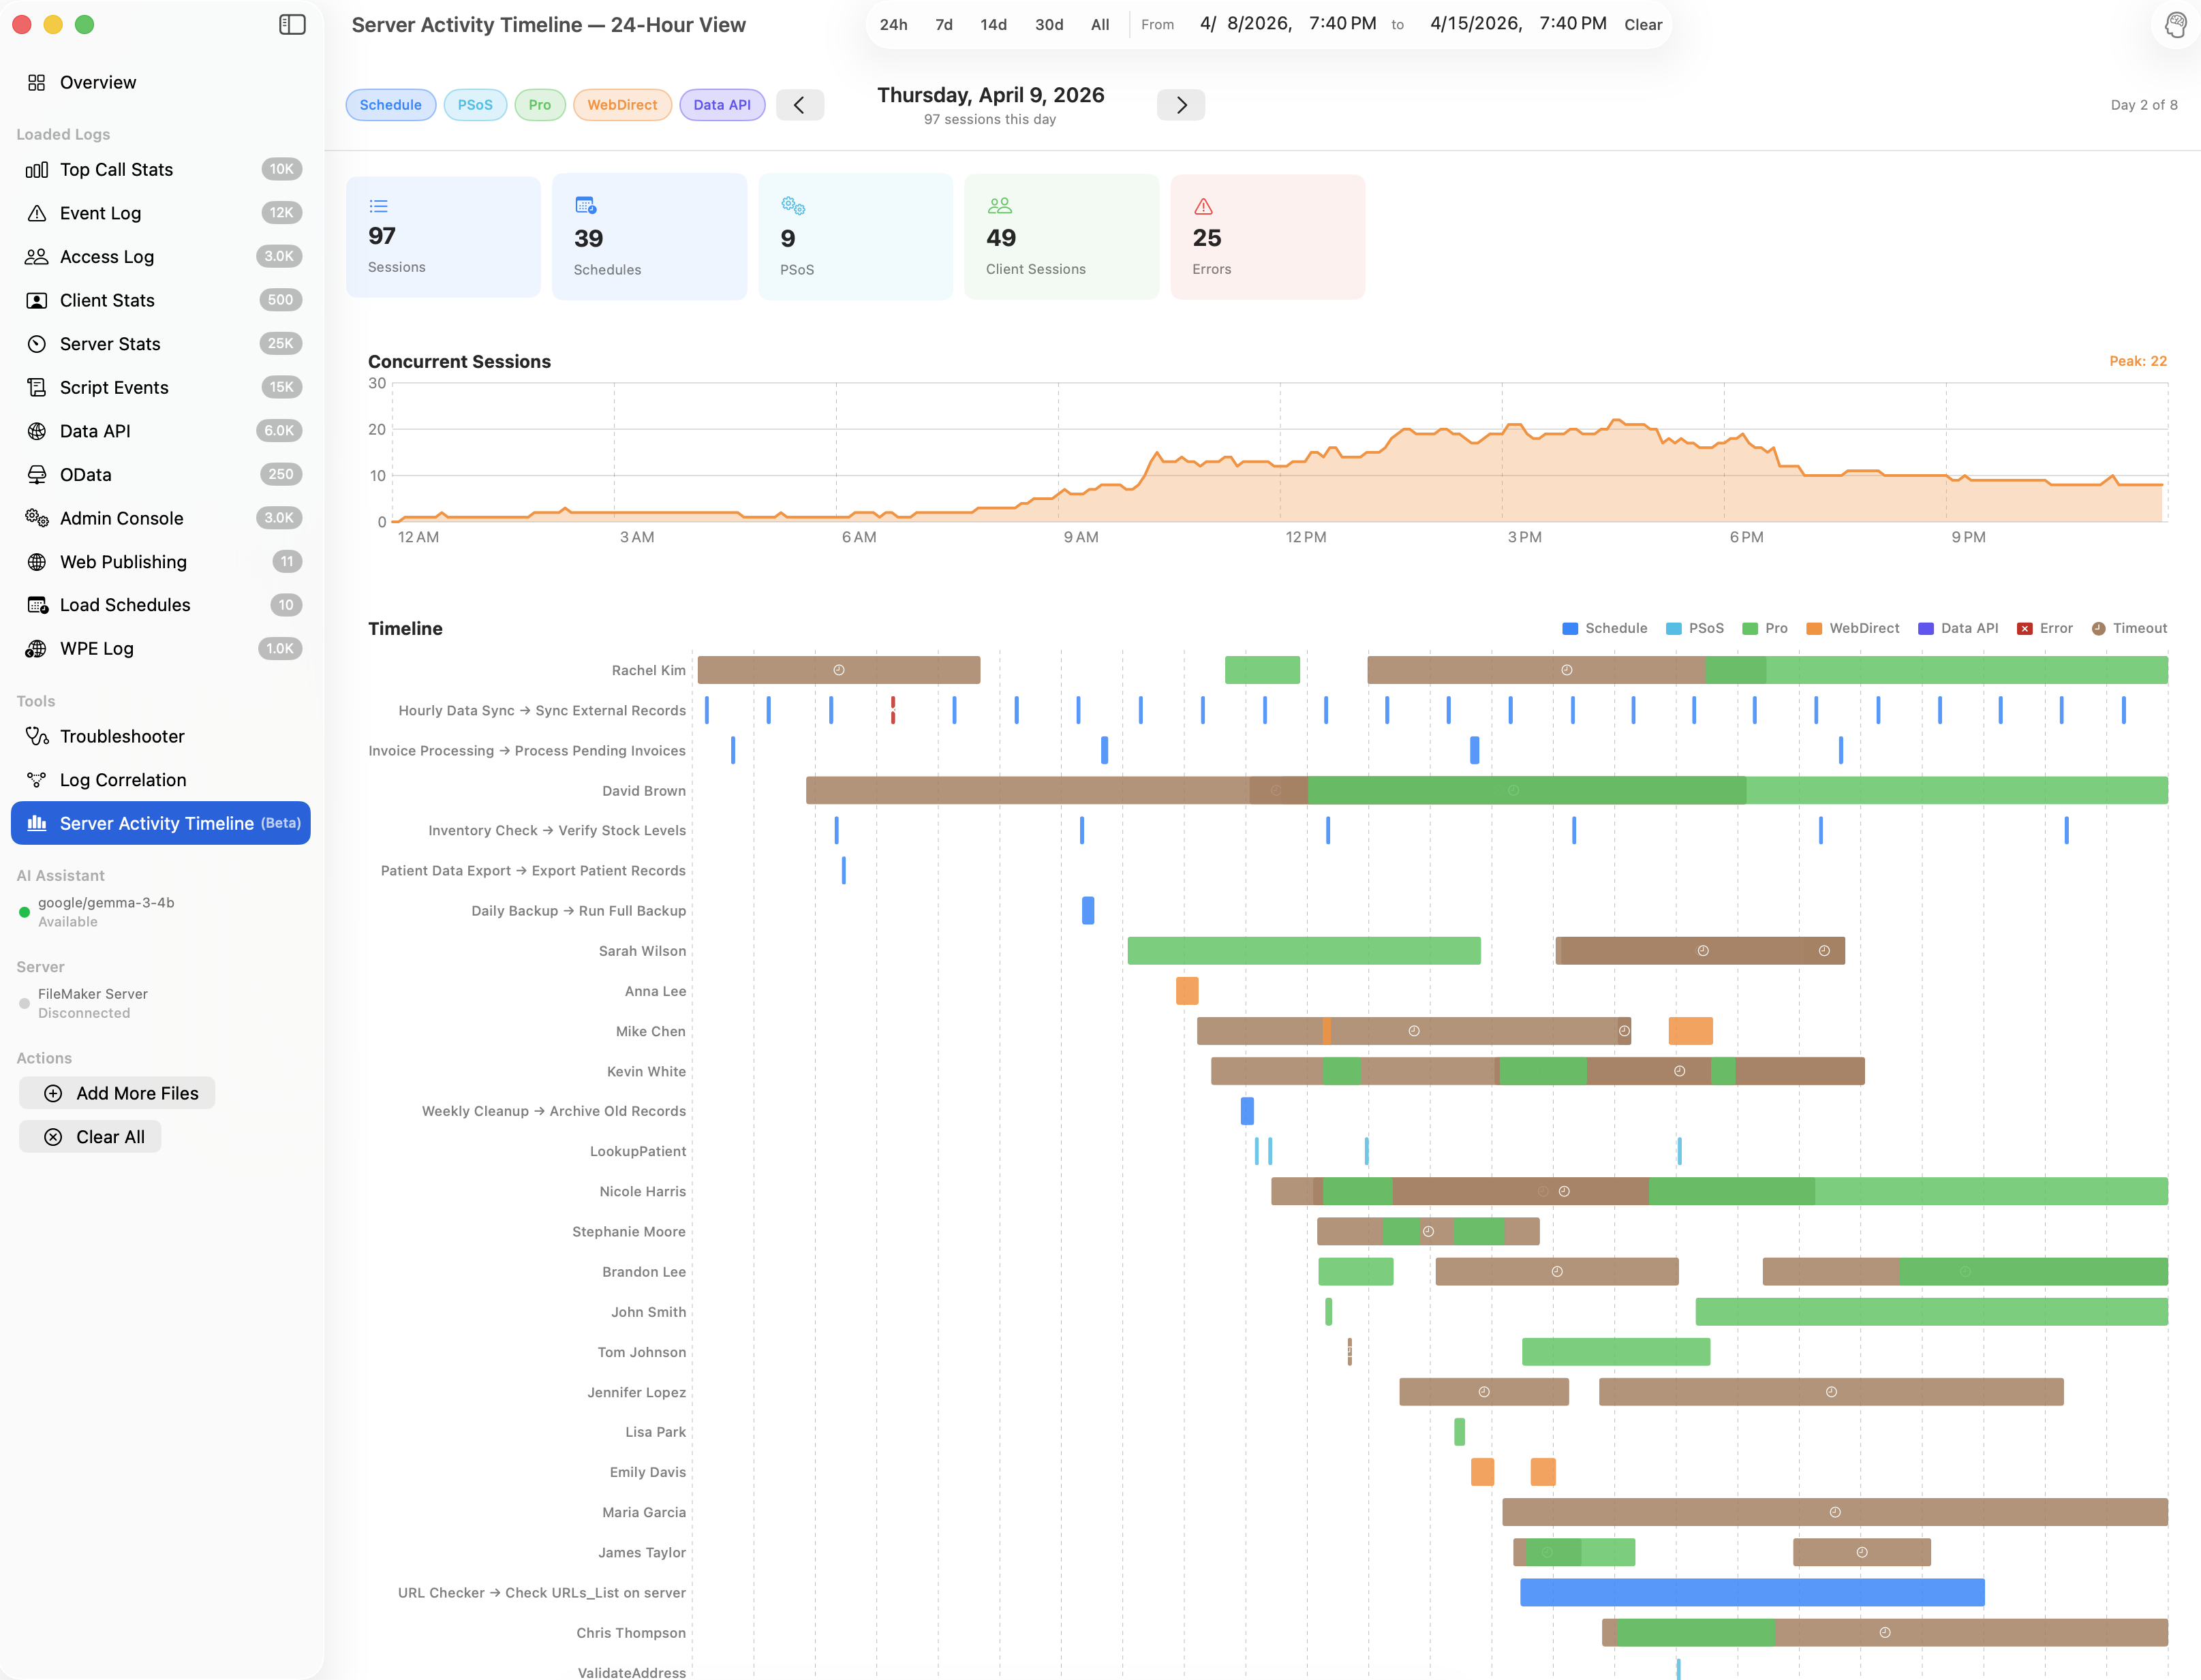Click the Log Correlation nodes icon

coord(37,780)
